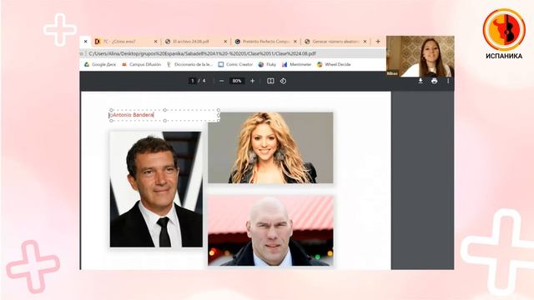Close the 'TC - ¿Cómo eres?' tab

pyautogui.click(x=156, y=42)
